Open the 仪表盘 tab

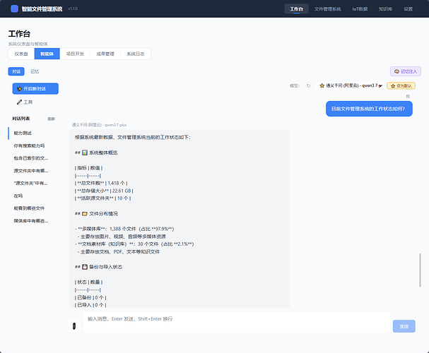pos(21,54)
